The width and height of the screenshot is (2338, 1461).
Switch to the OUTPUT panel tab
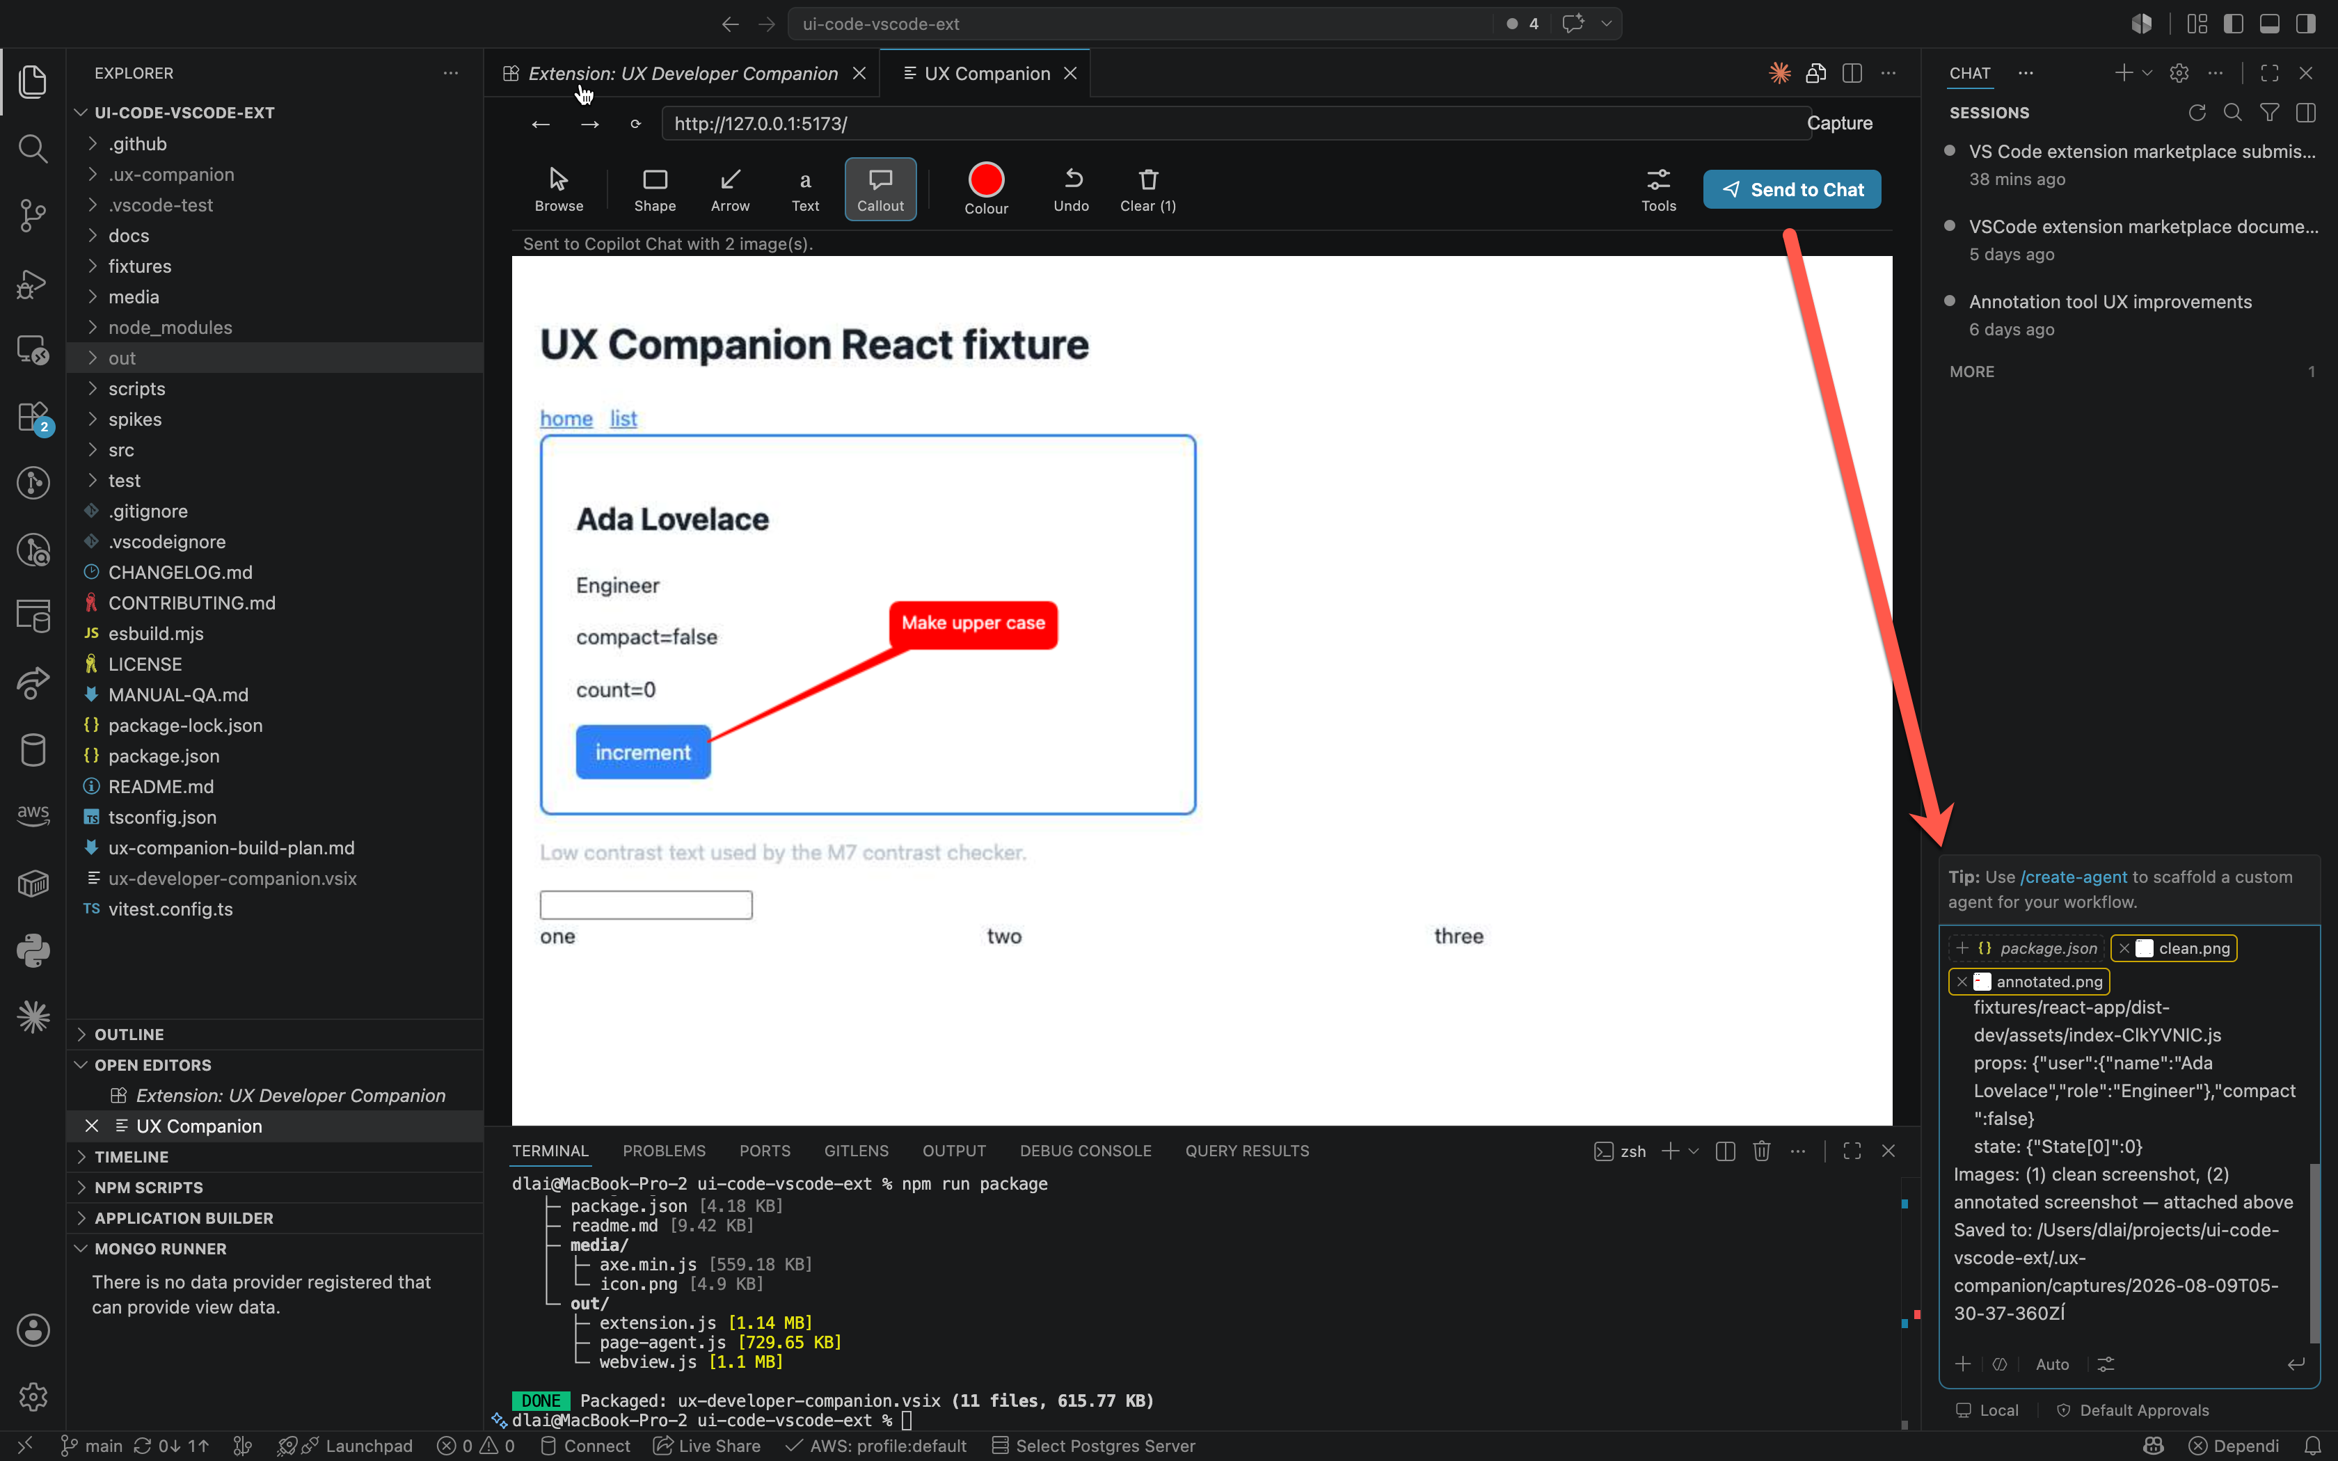coord(953,1151)
